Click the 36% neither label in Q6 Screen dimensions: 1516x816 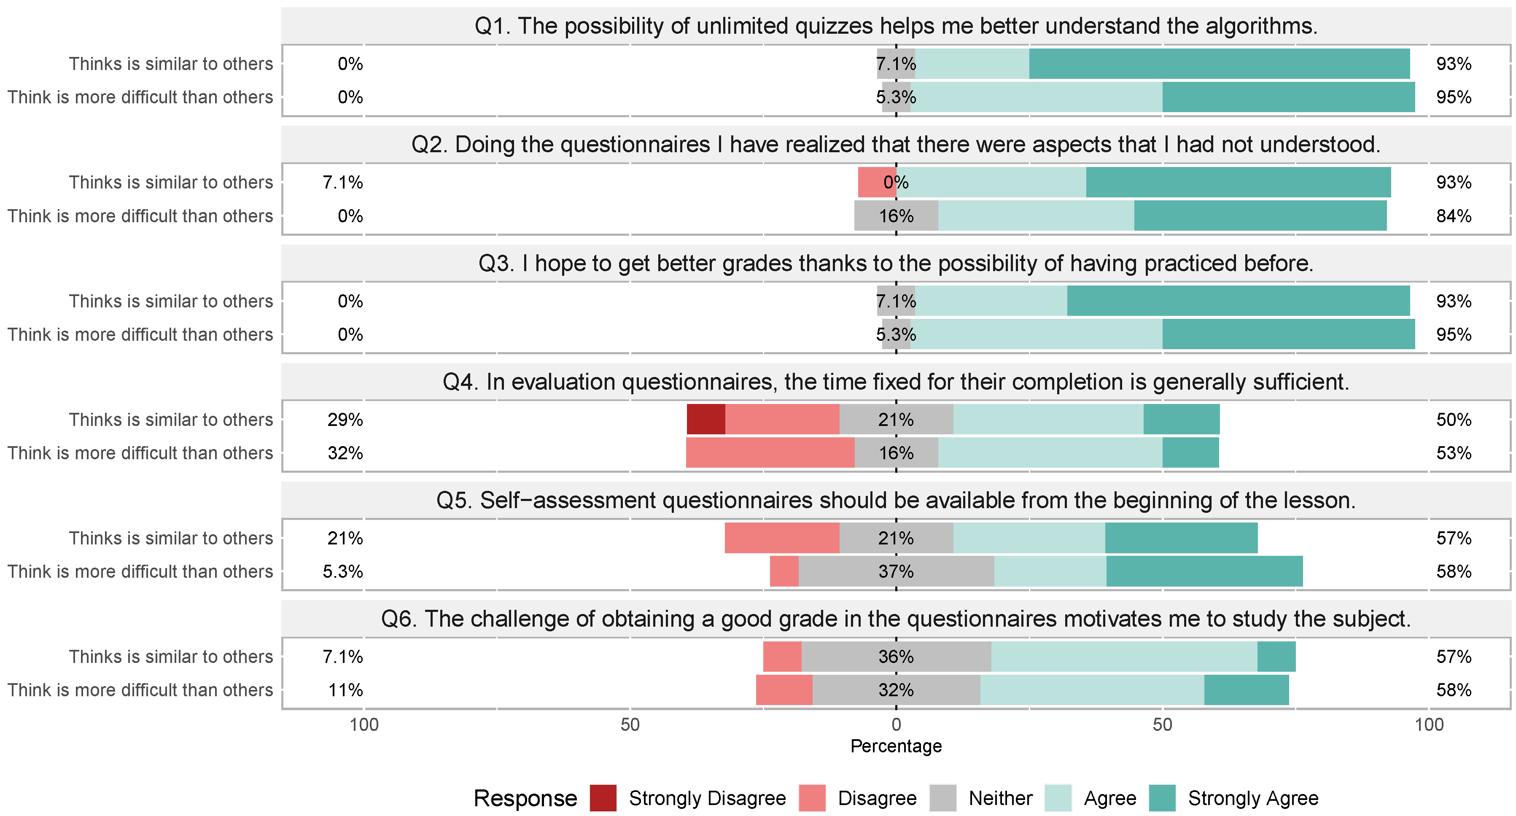coord(896,657)
